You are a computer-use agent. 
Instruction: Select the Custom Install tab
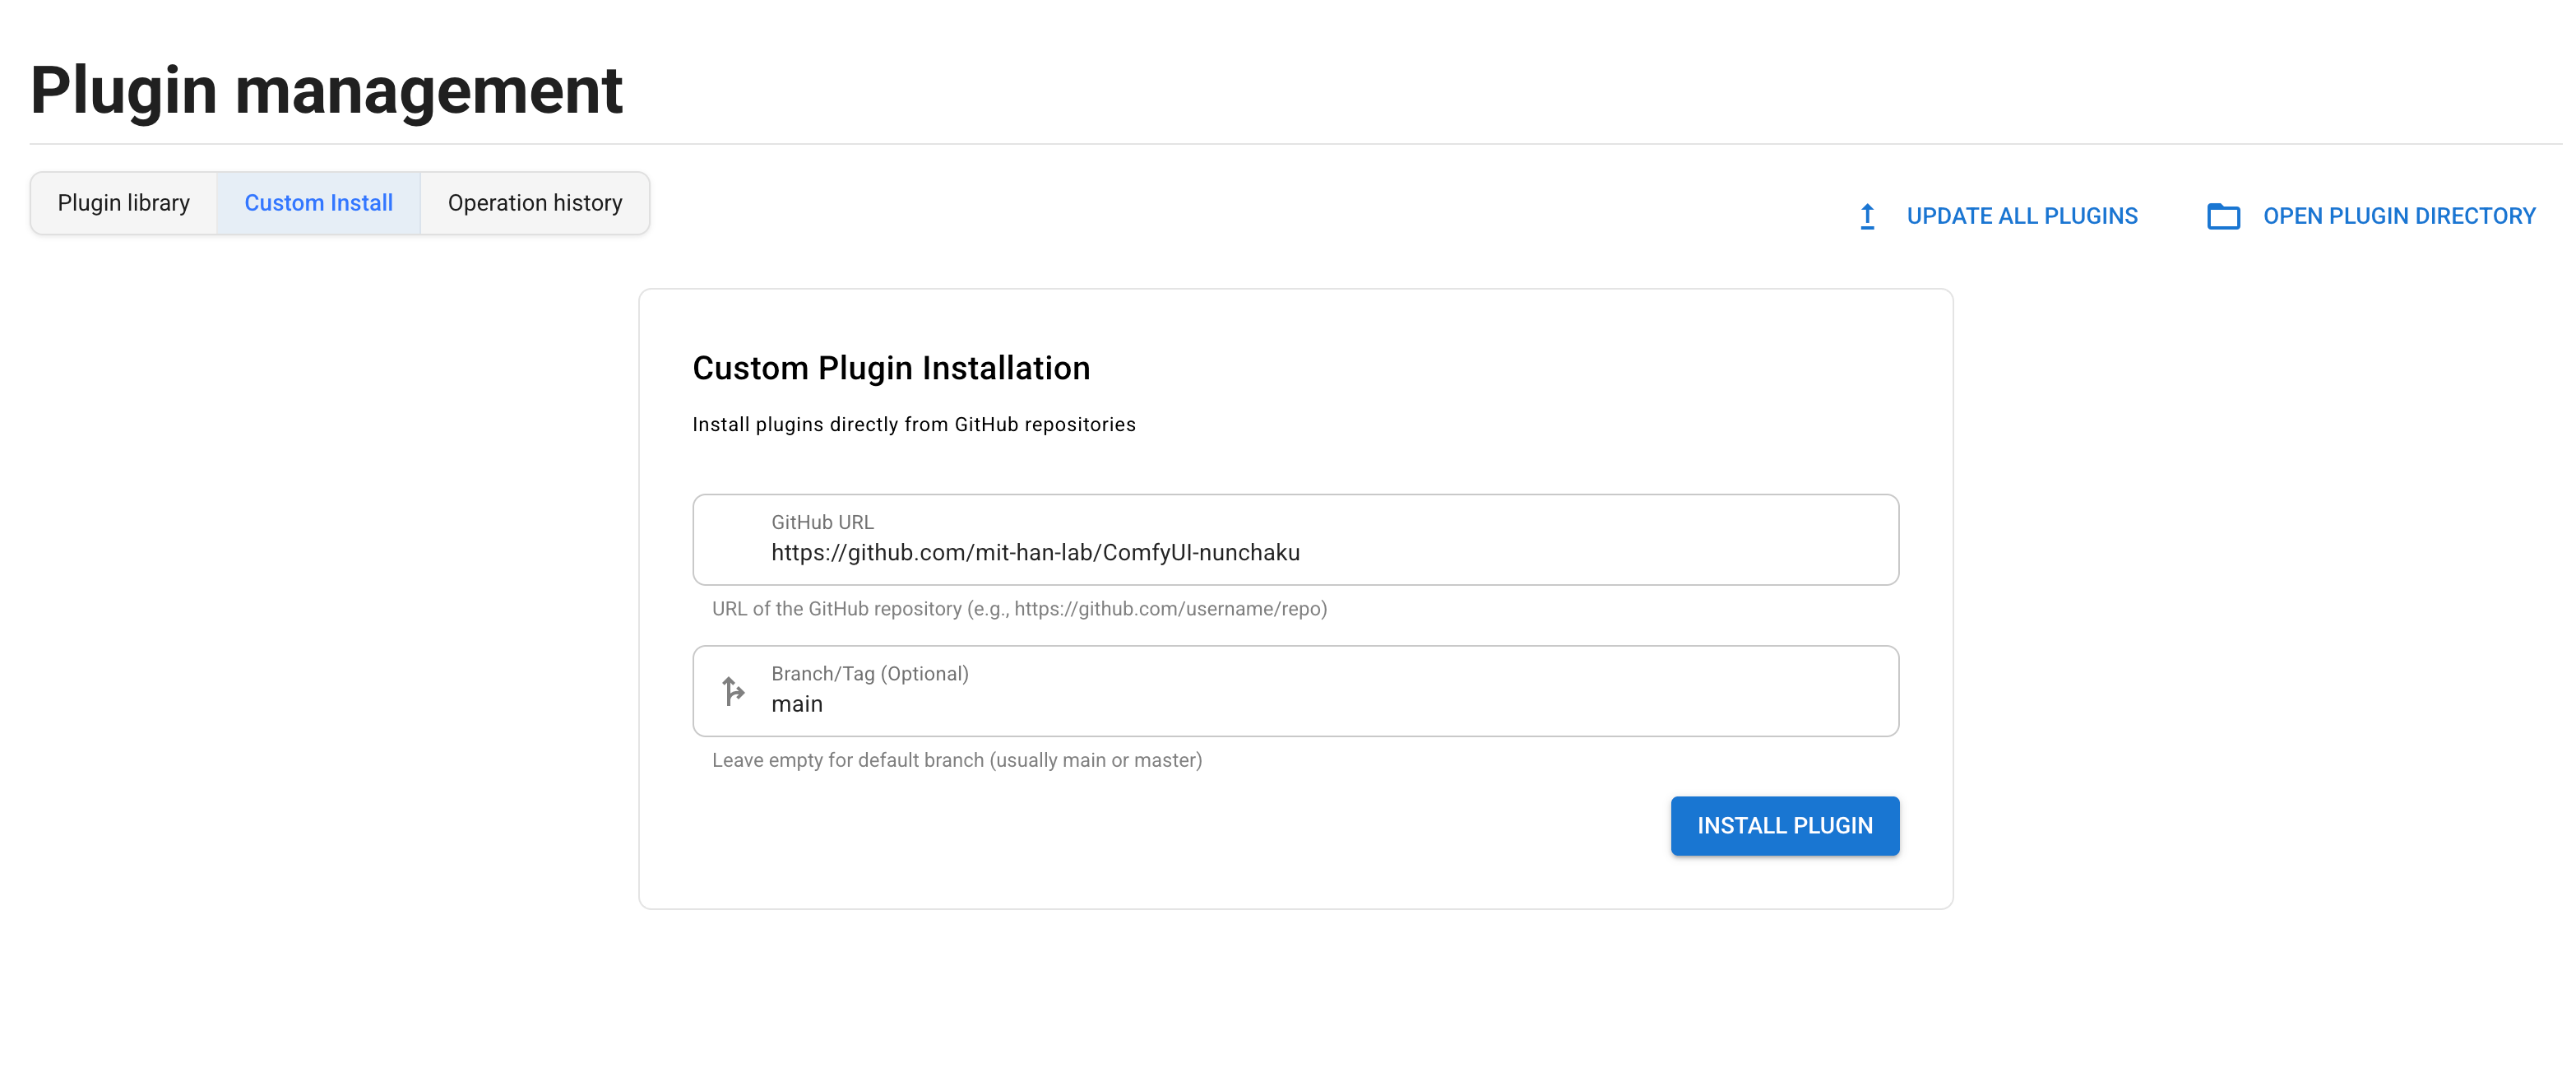[x=318, y=203]
